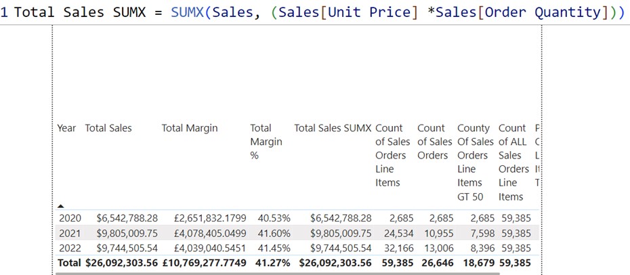The height and width of the screenshot is (275, 630).
Task: Select the £4,078,405.0499 margin cell
Action: 205,232
